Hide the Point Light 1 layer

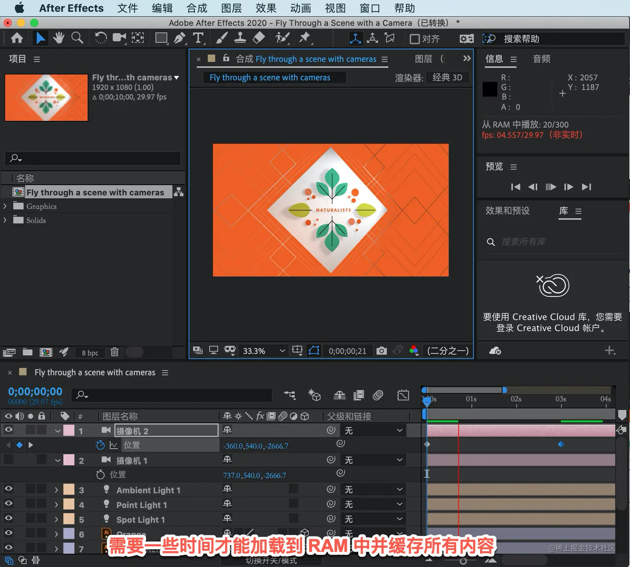click(8, 503)
